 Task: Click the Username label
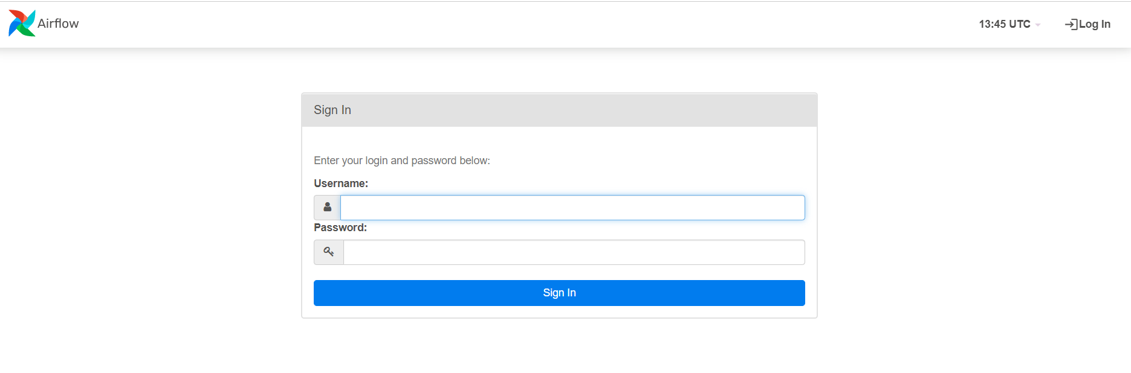[x=341, y=183]
